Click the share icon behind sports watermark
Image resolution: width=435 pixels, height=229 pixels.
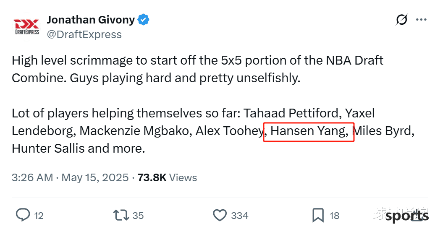pos(416,216)
